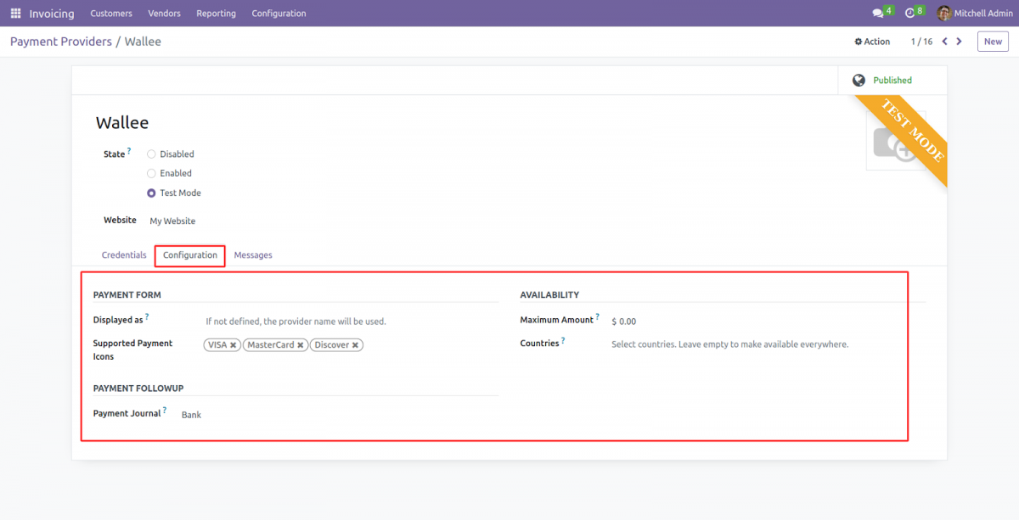
Task: Select the Enabled state radio button
Action: [150, 173]
